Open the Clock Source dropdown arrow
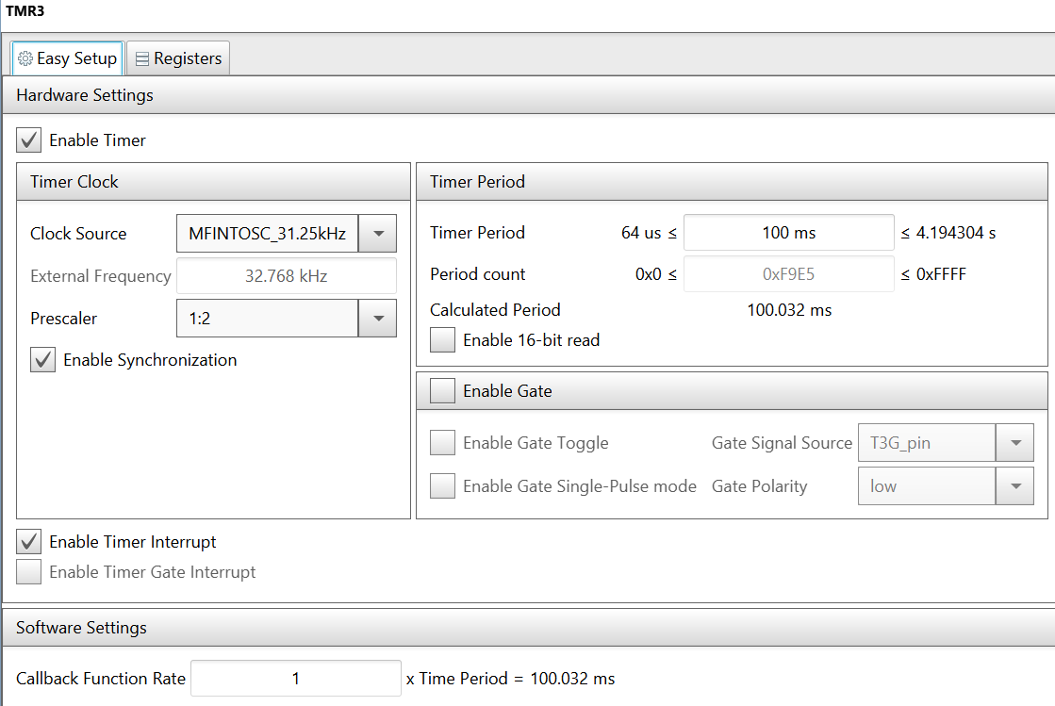This screenshot has height=706, width=1055. coord(378,234)
